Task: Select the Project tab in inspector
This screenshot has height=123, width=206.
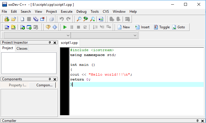Action: 8,48
